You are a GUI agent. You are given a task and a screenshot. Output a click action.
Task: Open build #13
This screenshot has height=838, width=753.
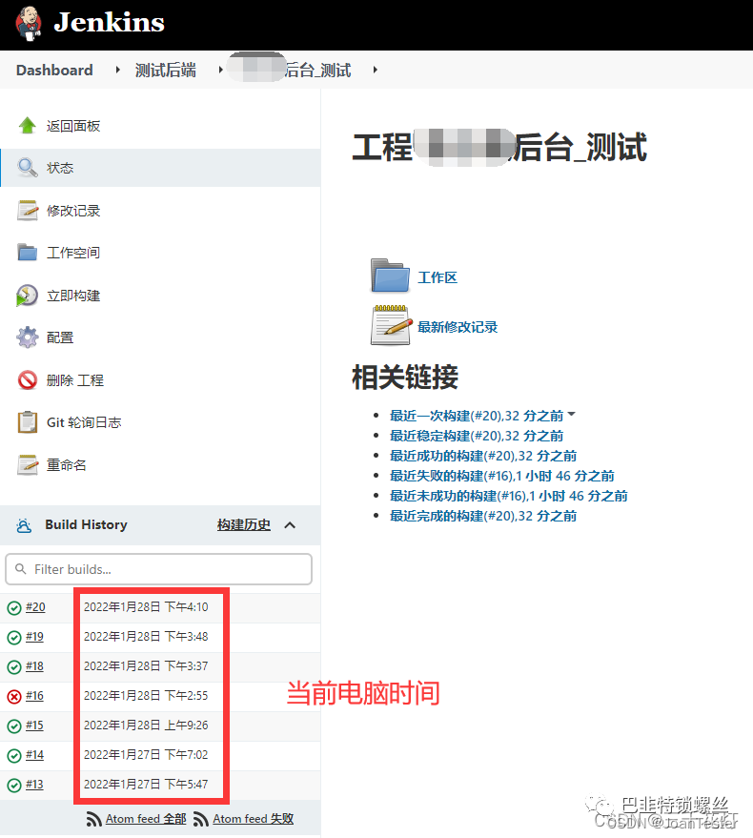(34, 785)
